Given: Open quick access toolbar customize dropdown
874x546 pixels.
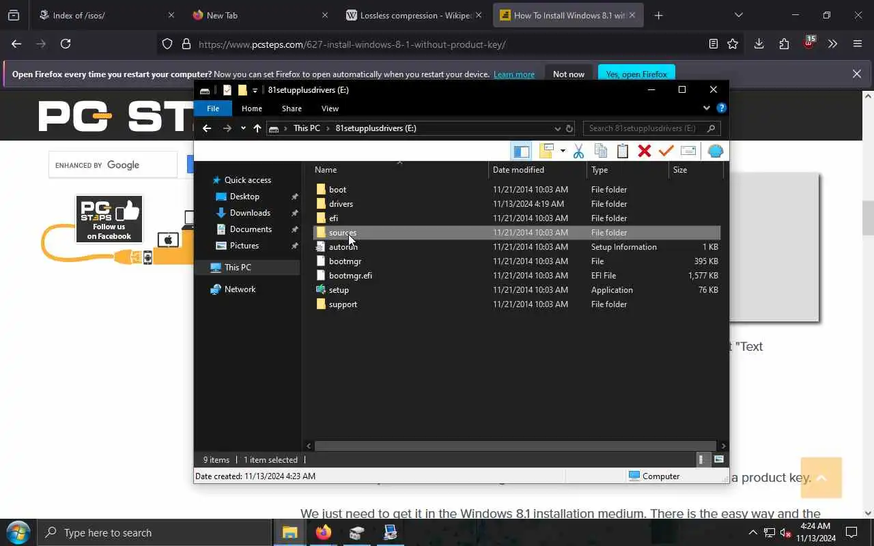Looking at the screenshot, I should (255, 90).
